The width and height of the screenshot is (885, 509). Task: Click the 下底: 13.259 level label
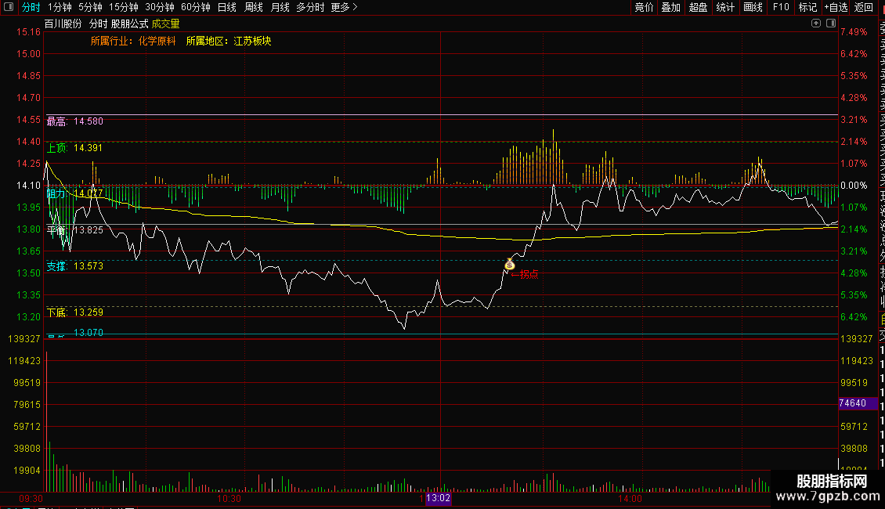(x=74, y=312)
